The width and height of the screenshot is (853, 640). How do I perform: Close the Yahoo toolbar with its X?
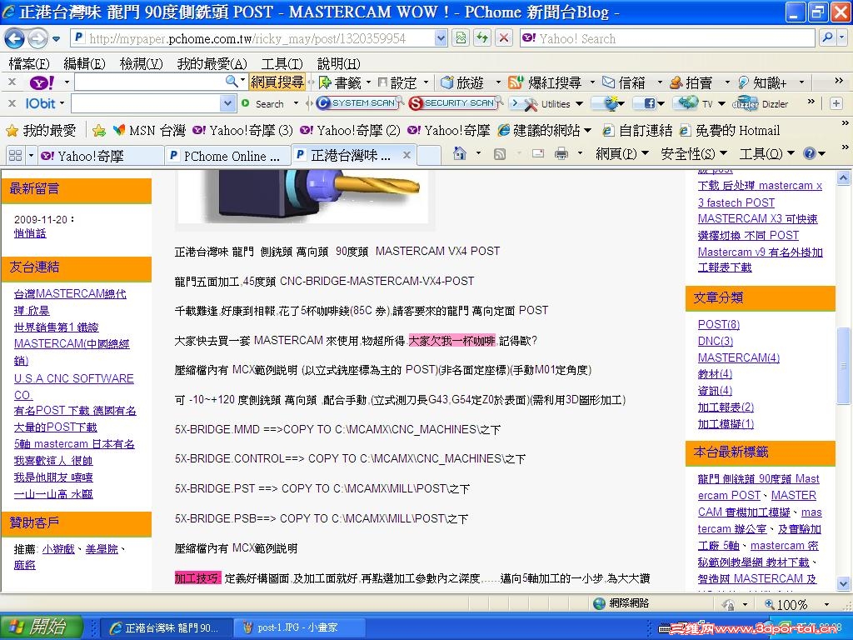coord(12,82)
